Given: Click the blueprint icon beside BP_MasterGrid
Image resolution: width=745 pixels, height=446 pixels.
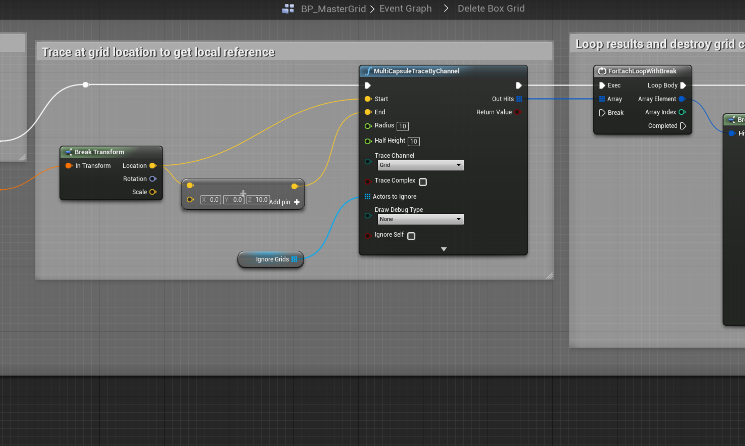Looking at the screenshot, I should click(x=288, y=8).
